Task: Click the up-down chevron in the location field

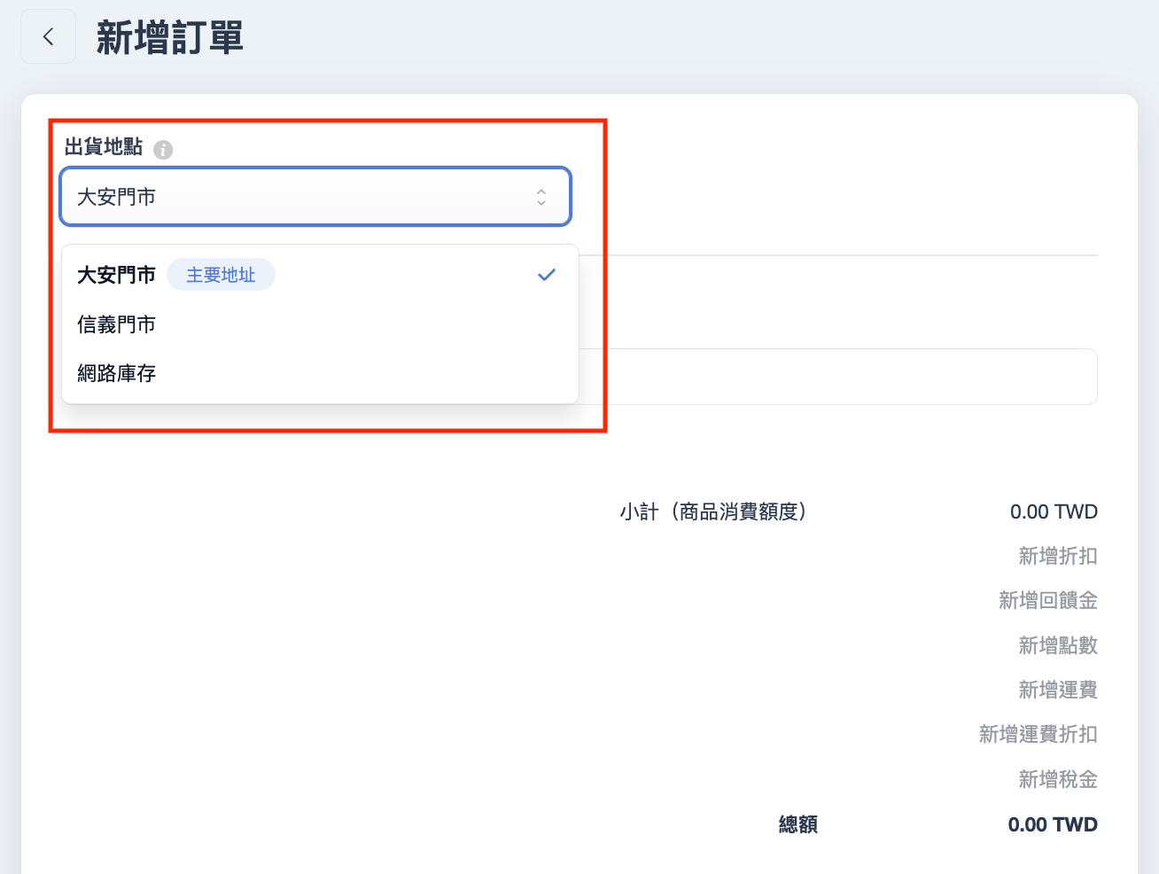Action: pos(541,197)
